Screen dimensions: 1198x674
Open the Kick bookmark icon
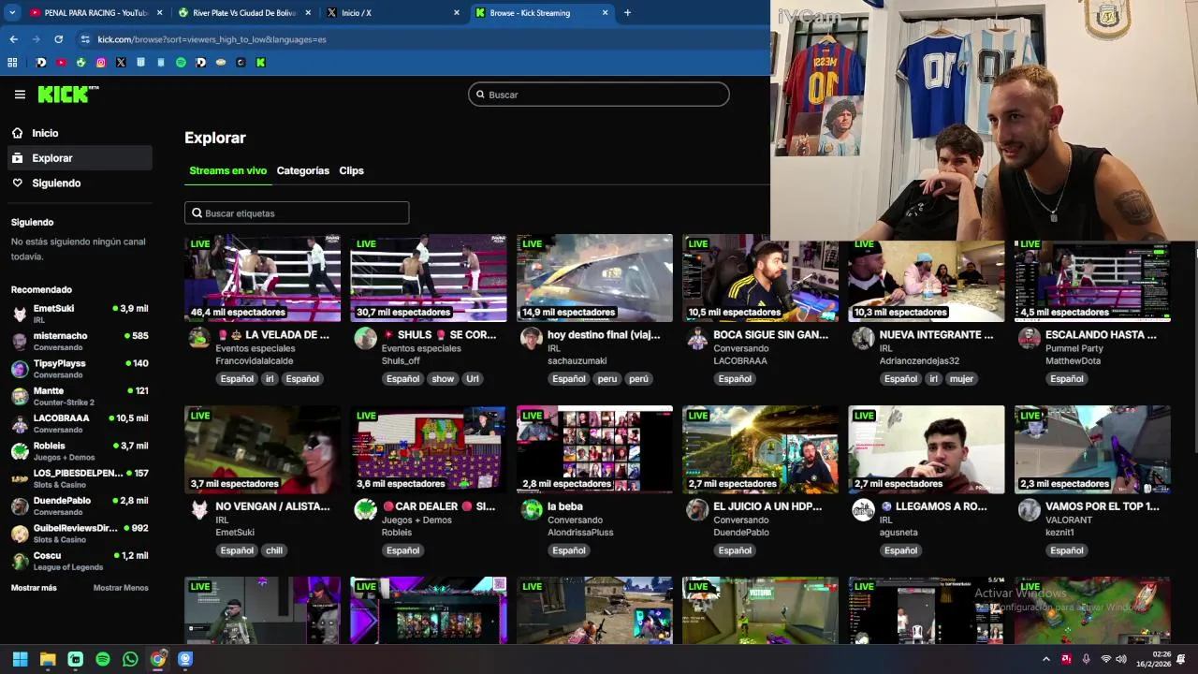260,63
